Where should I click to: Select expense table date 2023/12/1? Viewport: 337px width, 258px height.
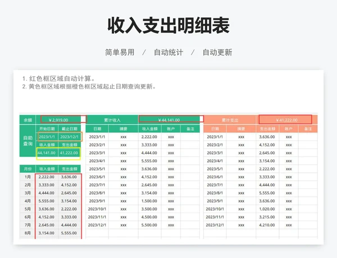click(215, 225)
